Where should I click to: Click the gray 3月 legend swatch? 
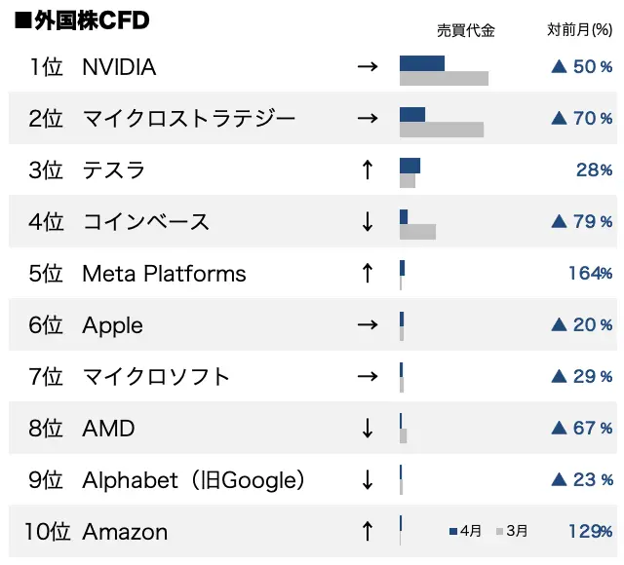pos(500,531)
